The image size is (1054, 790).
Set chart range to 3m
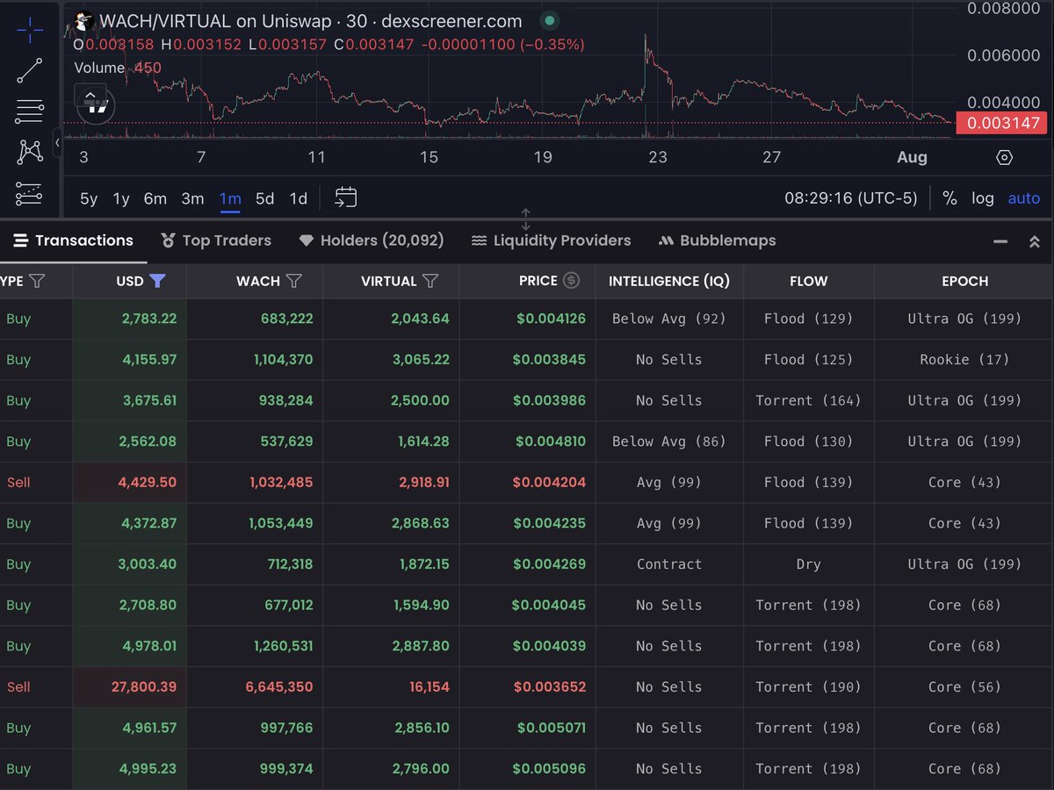point(192,198)
